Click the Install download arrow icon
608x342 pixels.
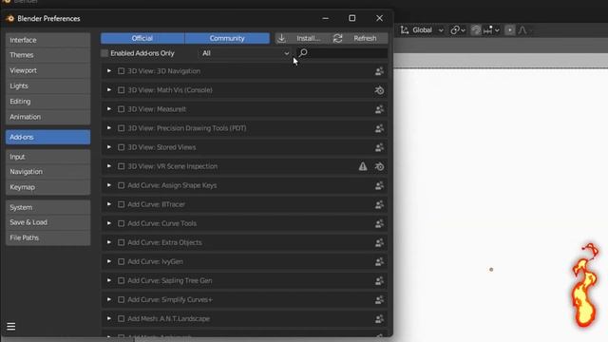click(x=282, y=38)
